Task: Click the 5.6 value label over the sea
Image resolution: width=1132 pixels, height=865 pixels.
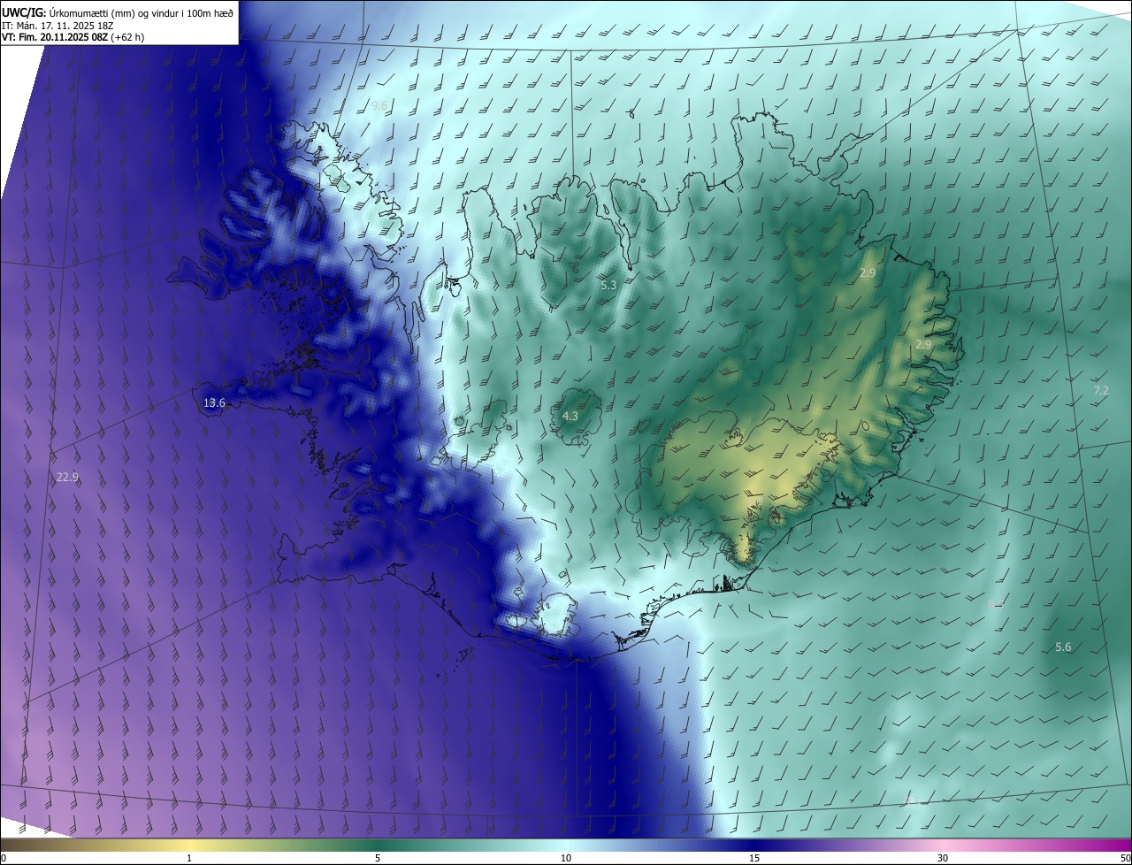Action: click(1063, 647)
